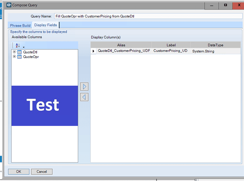Click the CustomerPricing_UD label cell
The image size is (244, 181).
coord(171,51)
